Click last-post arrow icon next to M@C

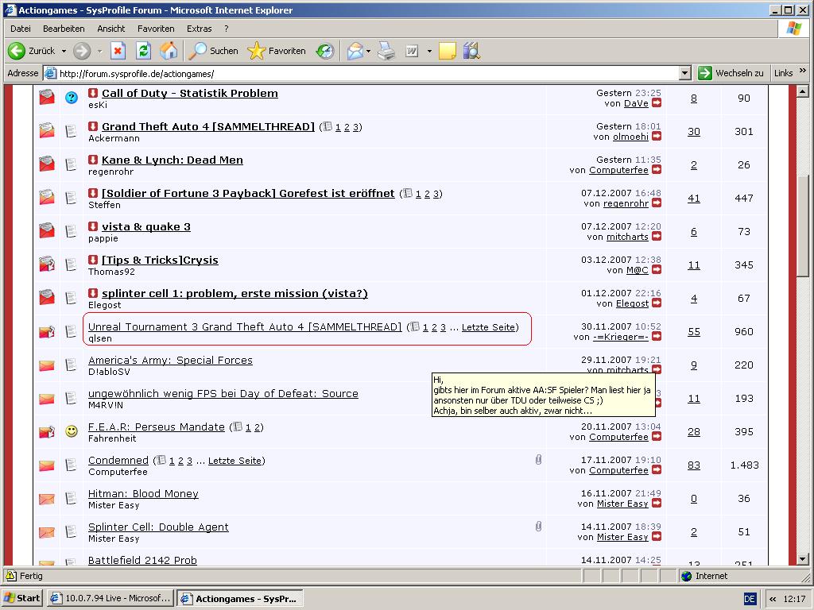tap(657, 270)
